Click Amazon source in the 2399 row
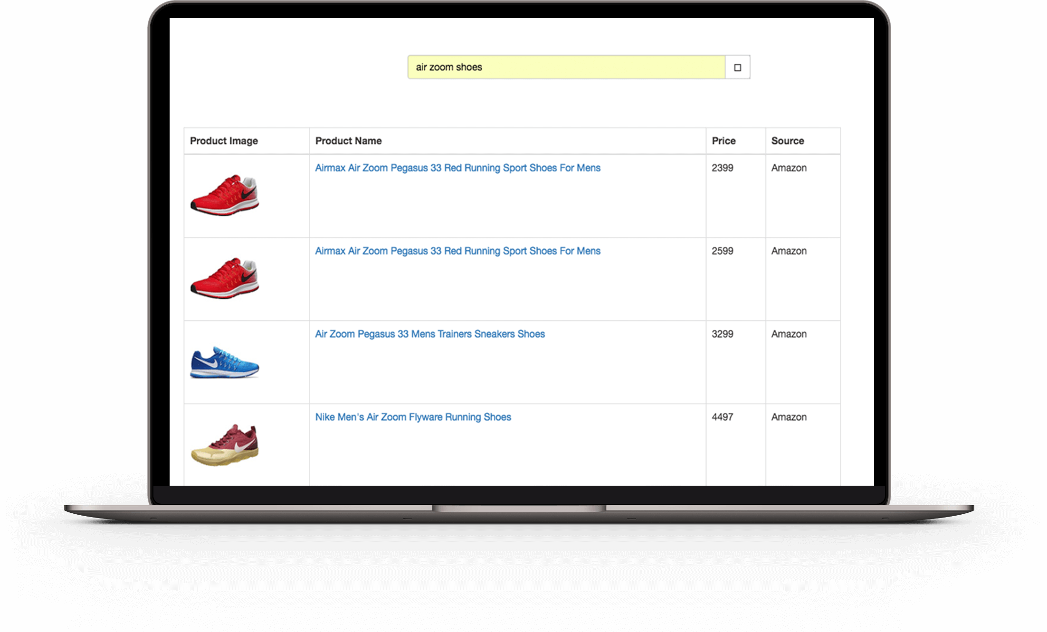Screen dimensions: 1047x632 point(789,168)
